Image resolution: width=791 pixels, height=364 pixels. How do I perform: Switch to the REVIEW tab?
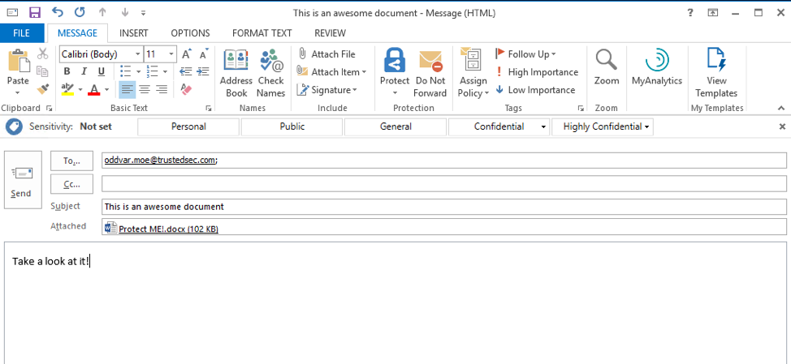click(330, 33)
